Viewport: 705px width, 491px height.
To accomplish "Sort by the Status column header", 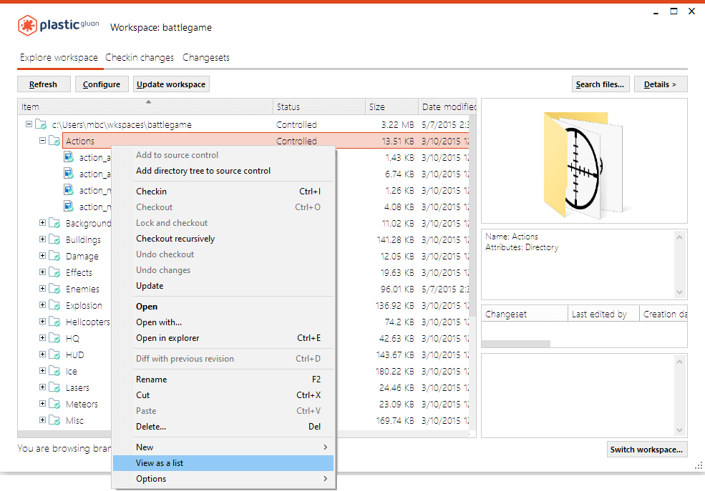I will point(319,106).
